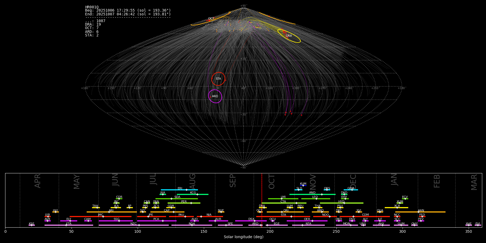The width and height of the screenshot is (486, 243).
Task: Click the 'STA: 2' count in header
Action: click(x=92, y=35)
